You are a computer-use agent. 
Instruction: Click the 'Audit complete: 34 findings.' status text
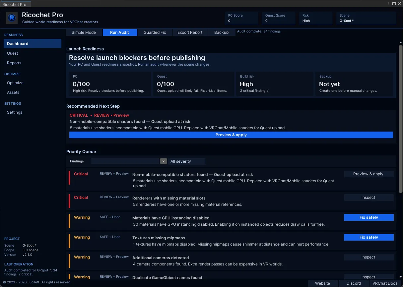259,31
